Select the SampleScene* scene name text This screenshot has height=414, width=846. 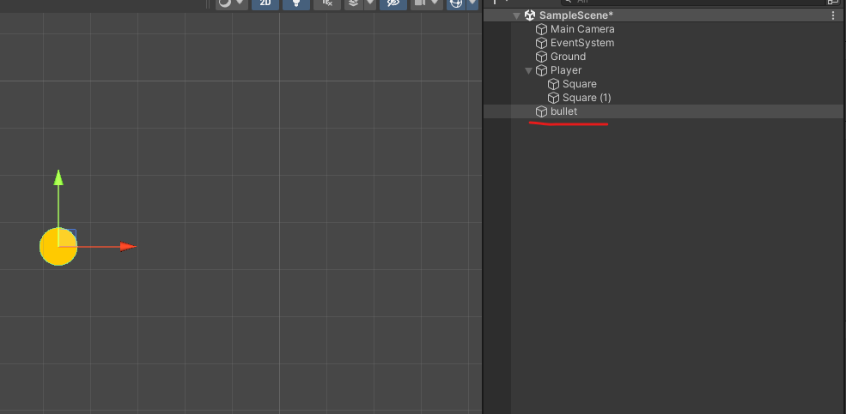pos(576,15)
